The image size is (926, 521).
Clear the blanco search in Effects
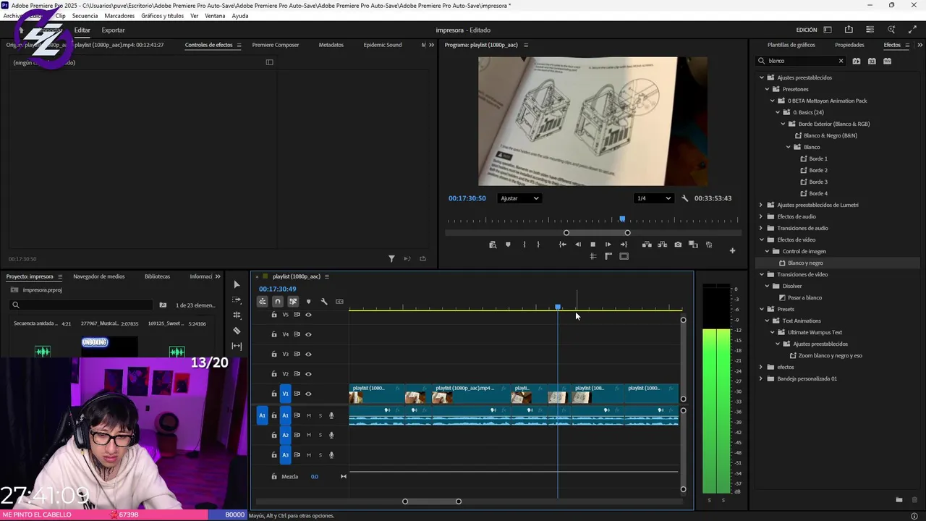click(841, 61)
